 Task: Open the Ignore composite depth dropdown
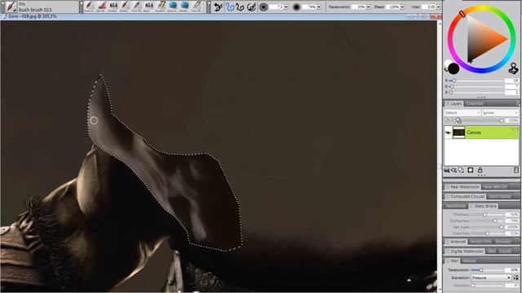(x=500, y=113)
